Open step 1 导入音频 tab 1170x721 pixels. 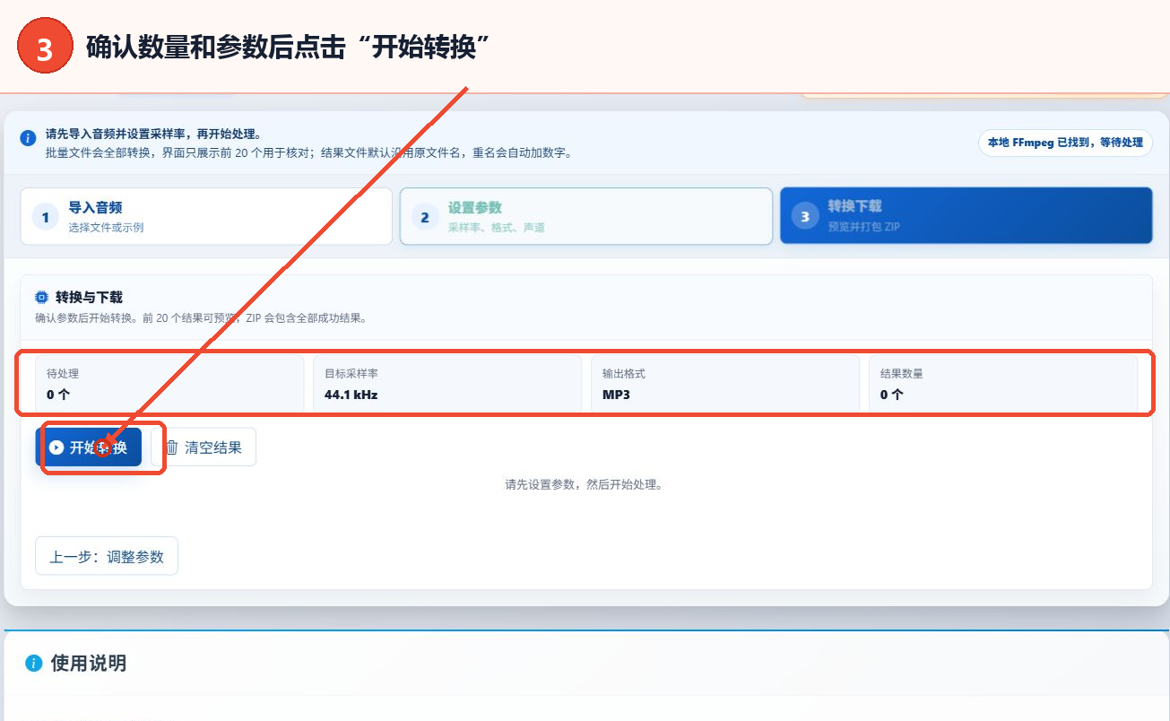tap(206, 216)
